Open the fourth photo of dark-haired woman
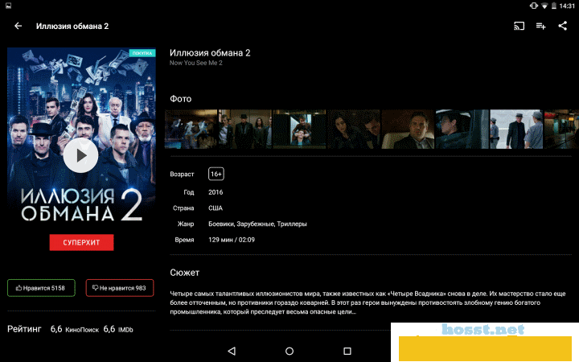The height and width of the screenshot is (362, 579). coord(354,130)
